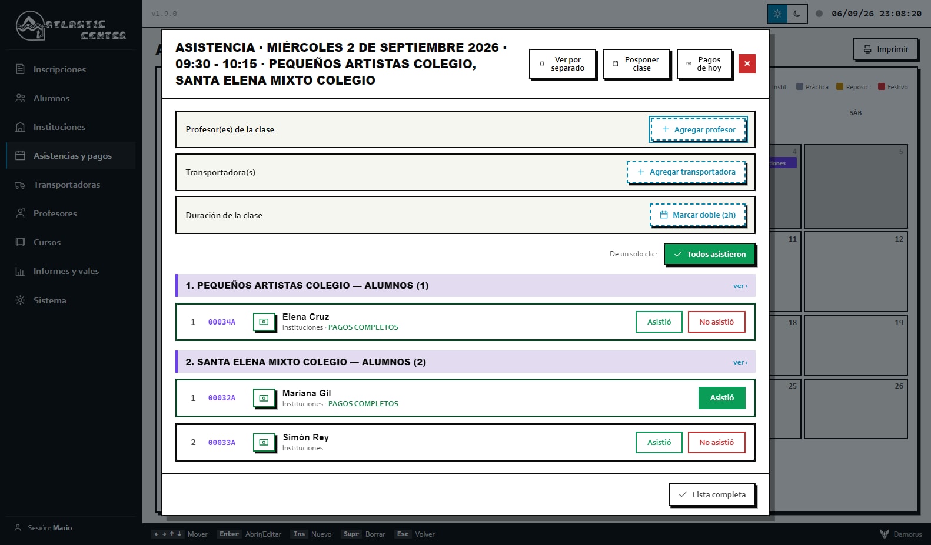Click Lista completa button

click(712, 494)
